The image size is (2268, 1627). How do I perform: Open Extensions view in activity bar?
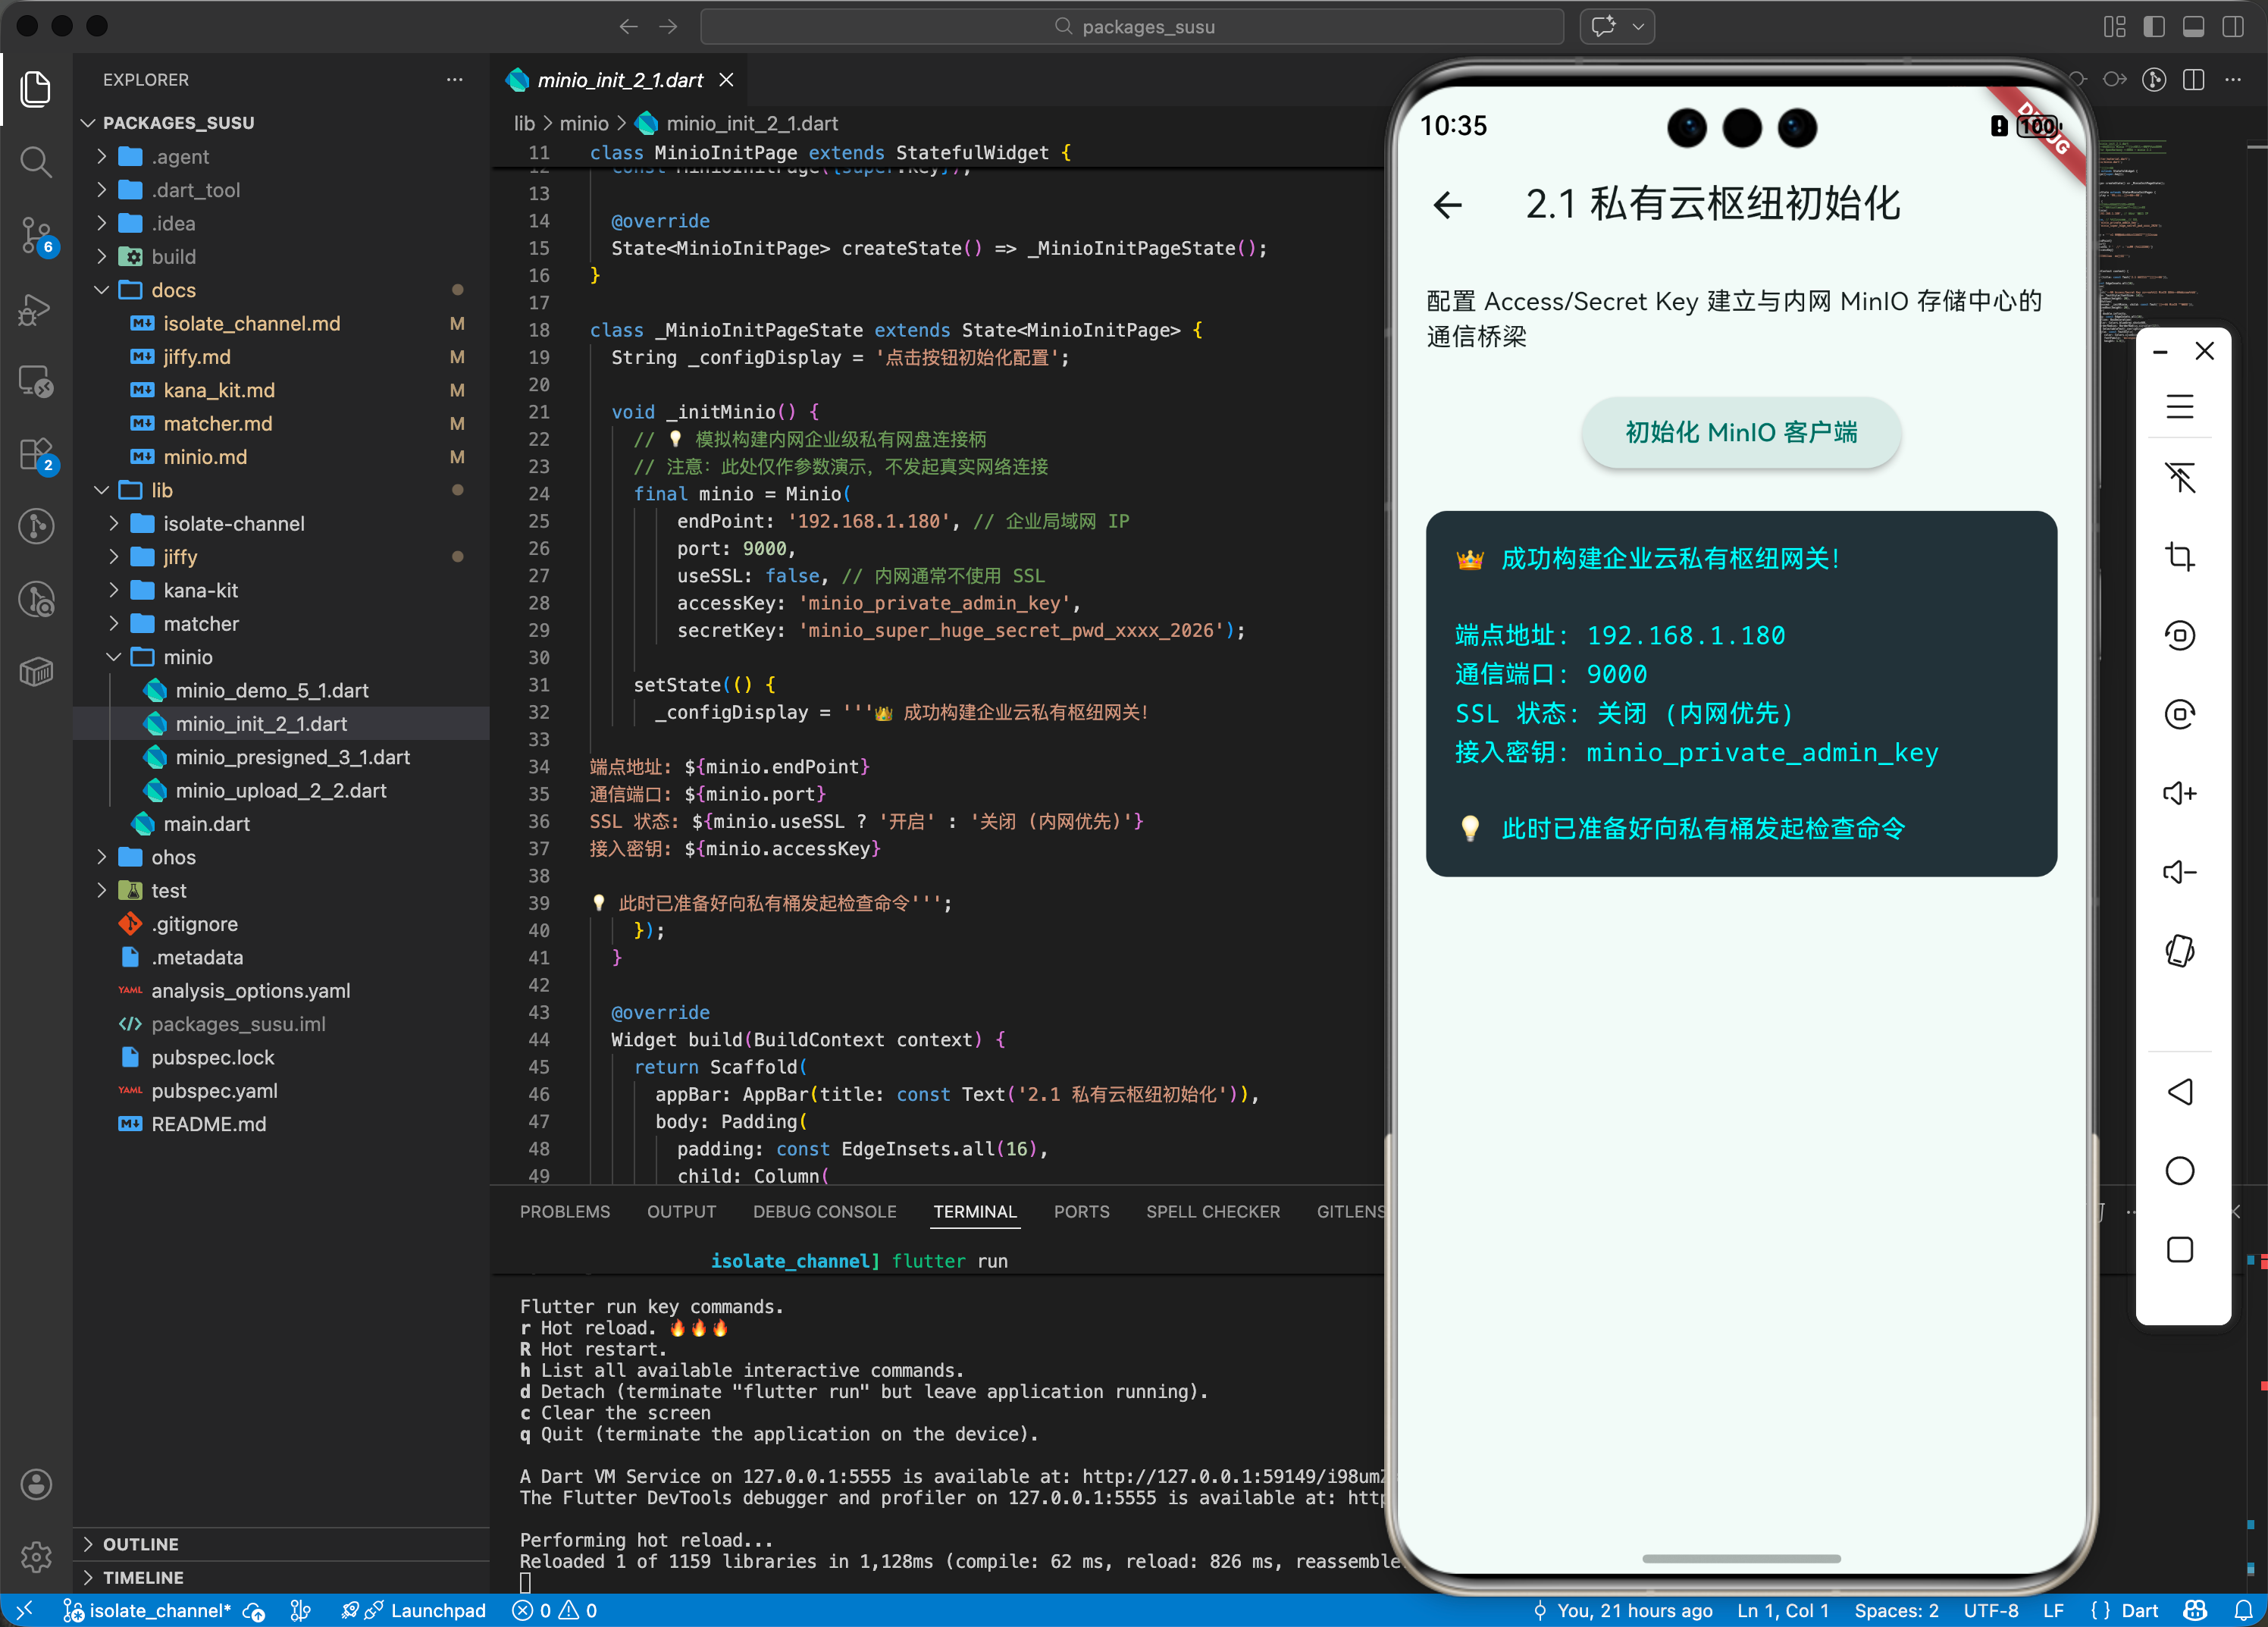(36, 454)
